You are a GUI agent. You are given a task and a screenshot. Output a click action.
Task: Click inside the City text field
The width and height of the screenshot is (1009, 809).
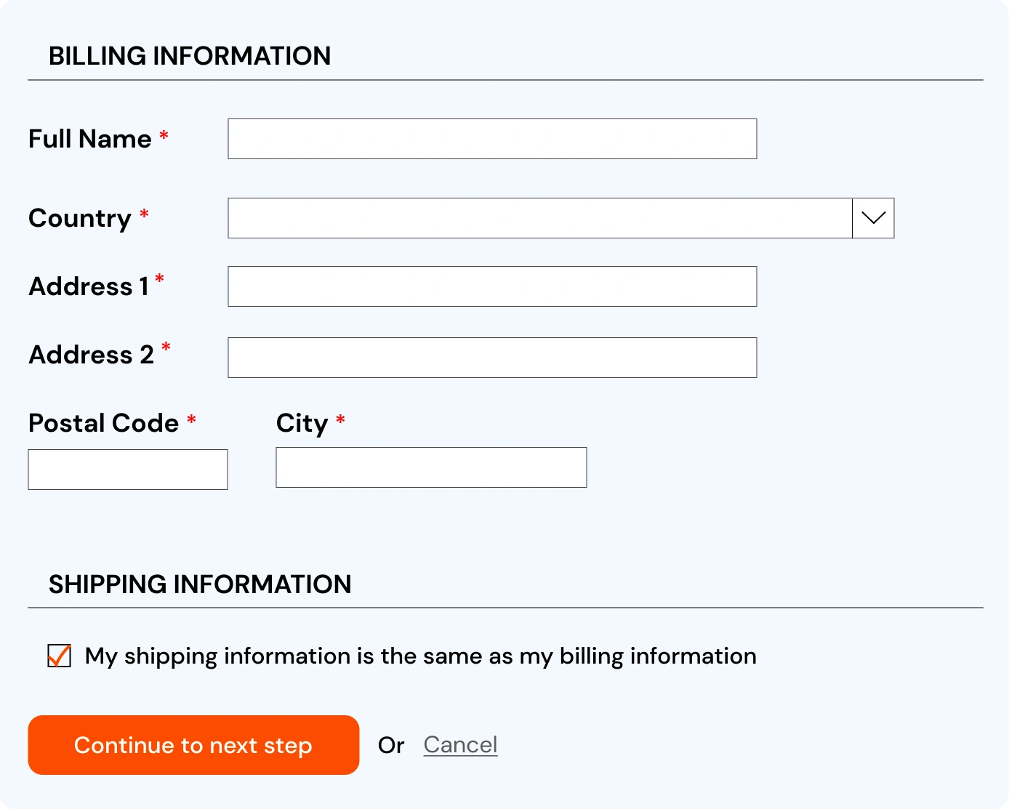pos(431,467)
